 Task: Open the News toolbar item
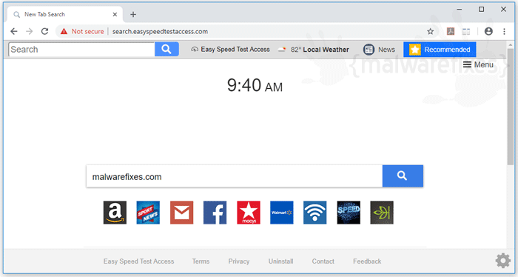point(379,50)
